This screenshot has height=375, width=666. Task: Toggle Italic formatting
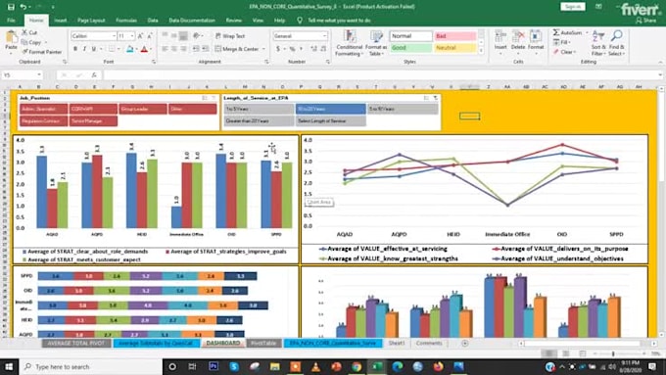click(84, 49)
